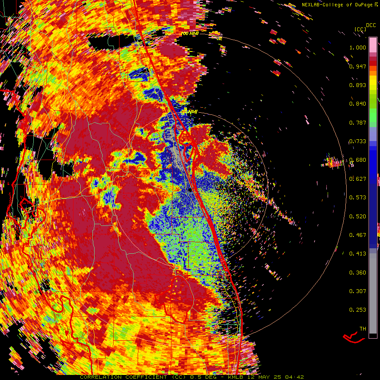Click the 50 NMI range ring label

coord(190,112)
